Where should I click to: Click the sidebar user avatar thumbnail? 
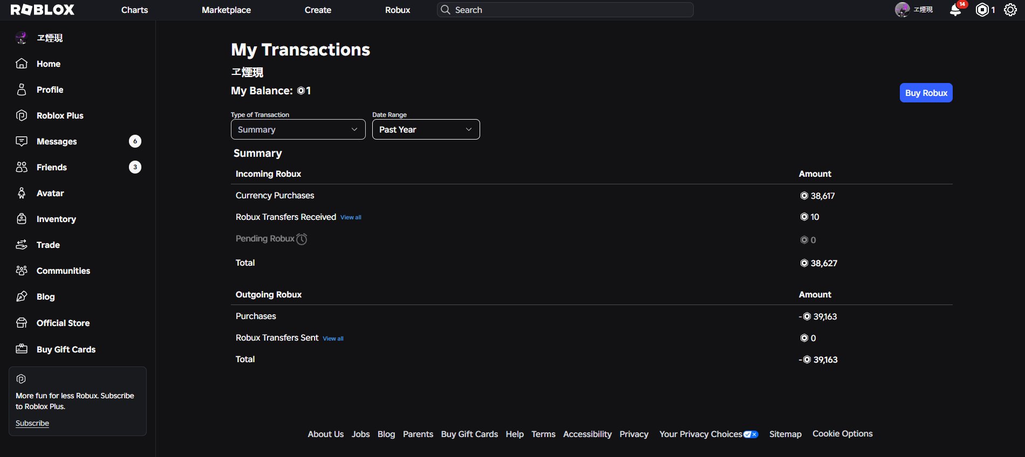pos(22,38)
